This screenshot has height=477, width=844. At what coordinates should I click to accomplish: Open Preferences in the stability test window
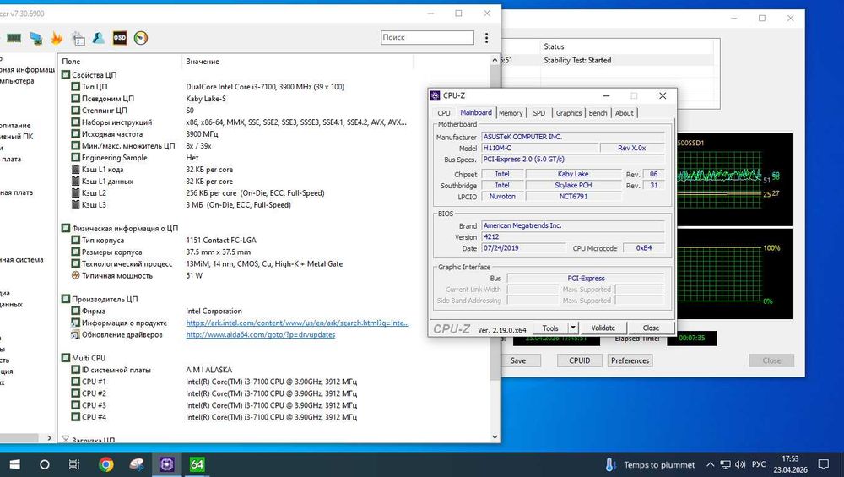coord(630,360)
